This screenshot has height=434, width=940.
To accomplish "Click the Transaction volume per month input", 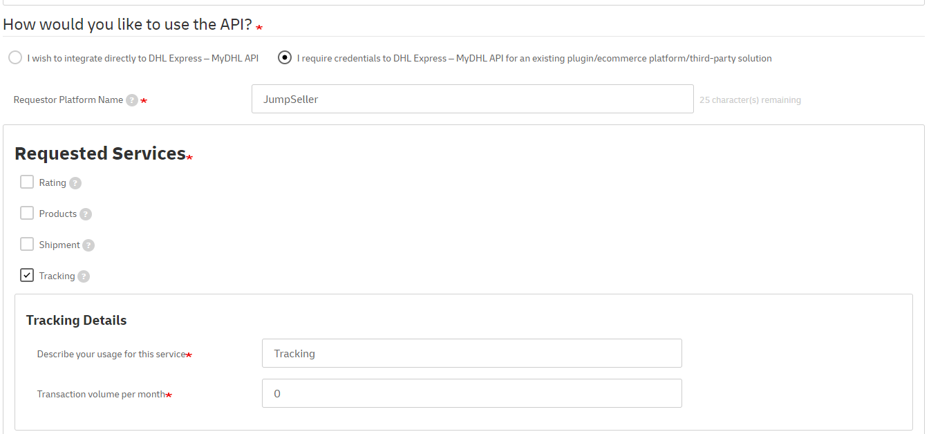I will (471, 393).
